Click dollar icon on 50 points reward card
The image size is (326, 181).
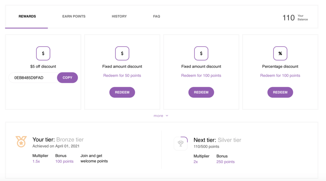(122, 53)
